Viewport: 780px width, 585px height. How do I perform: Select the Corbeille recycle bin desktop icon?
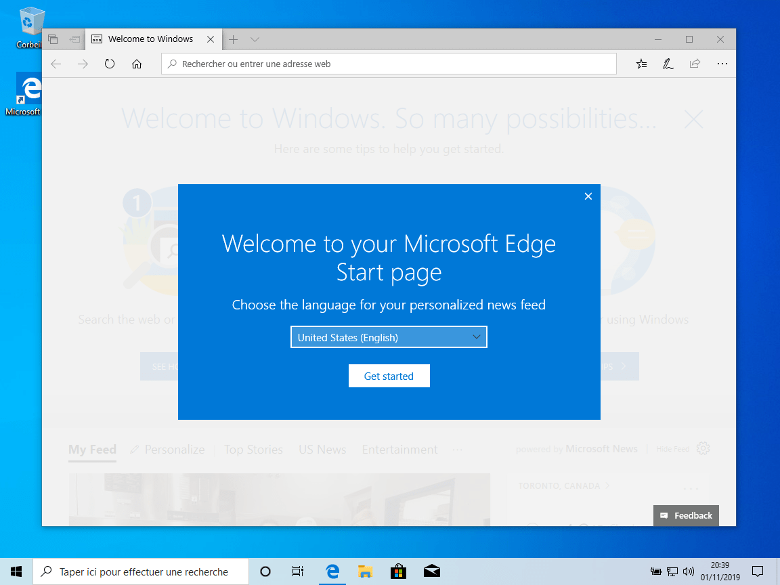point(30,27)
